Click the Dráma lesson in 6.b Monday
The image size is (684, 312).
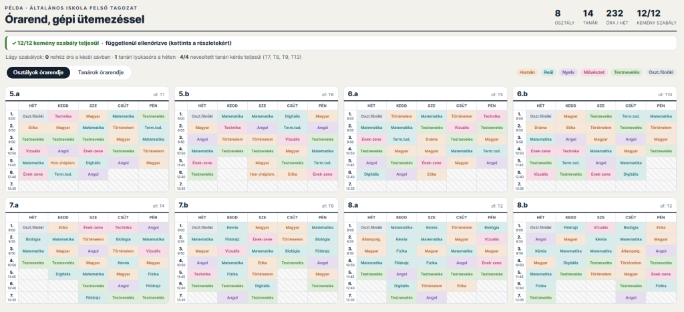540,128
